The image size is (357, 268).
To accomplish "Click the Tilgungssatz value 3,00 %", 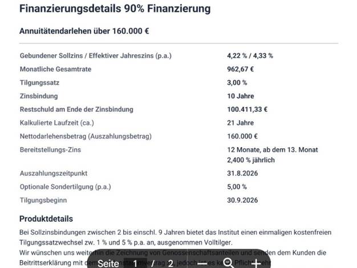I will click(237, 83).
